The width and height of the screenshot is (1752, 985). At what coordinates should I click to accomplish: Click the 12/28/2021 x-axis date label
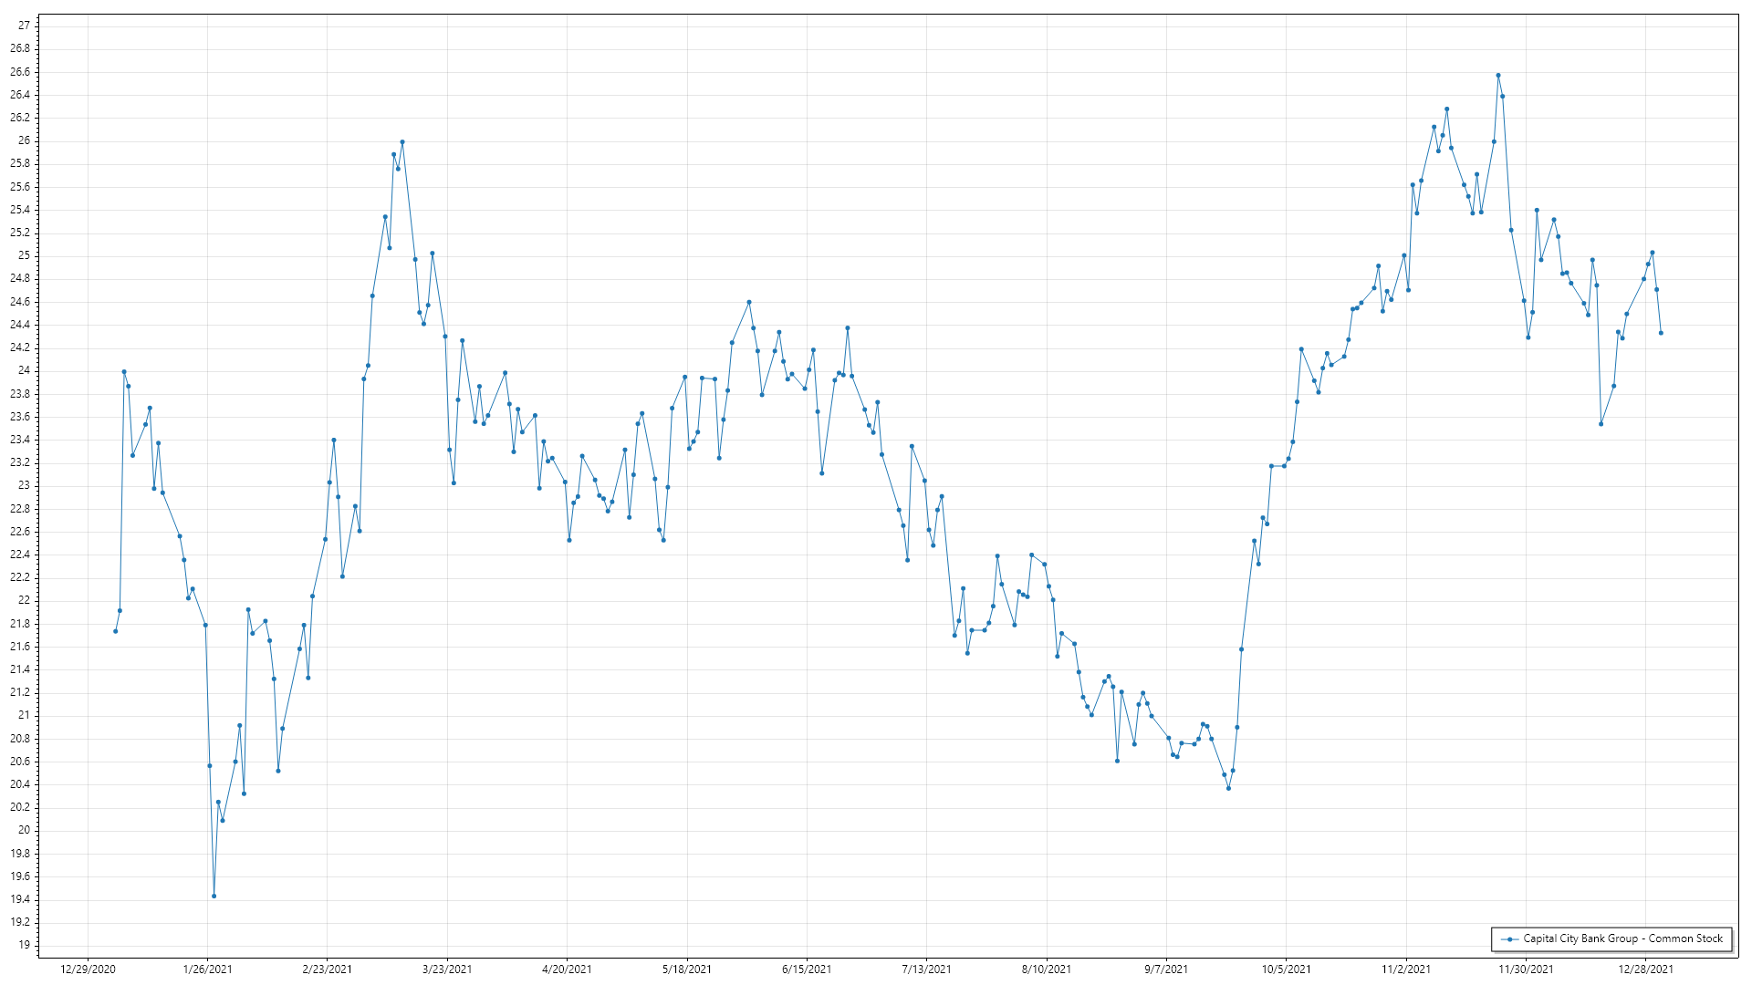click(1645, 969)
